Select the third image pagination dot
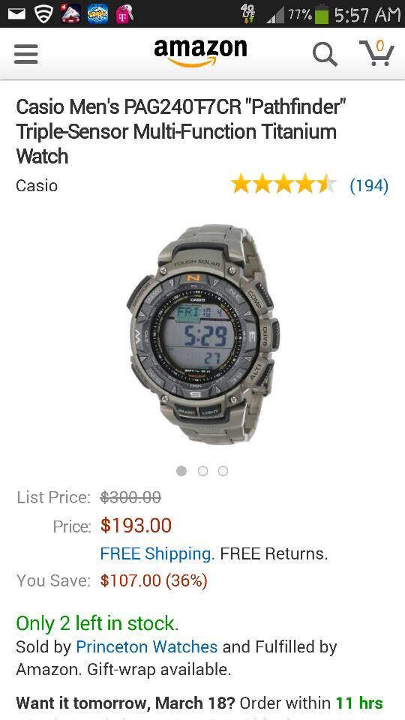Screen dimensions: 405x720 click(223, 471)
